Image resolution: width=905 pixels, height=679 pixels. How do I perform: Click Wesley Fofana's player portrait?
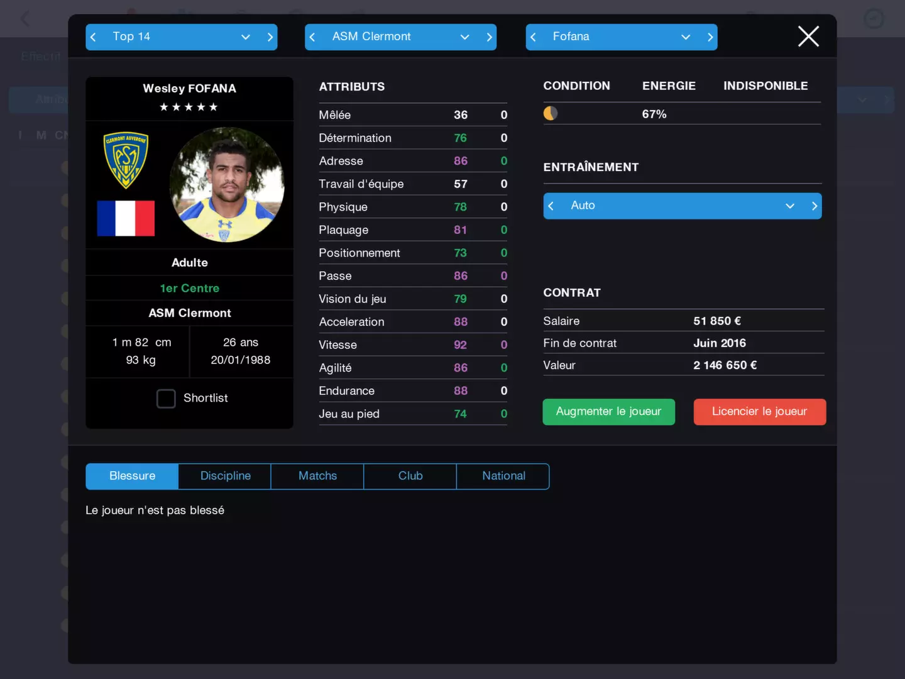coord(227,185)
